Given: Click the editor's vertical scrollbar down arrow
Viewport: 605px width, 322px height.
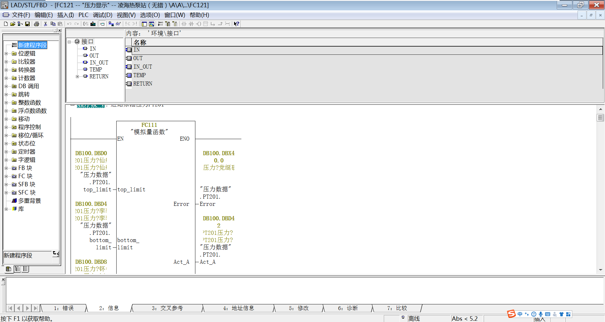Looking at the screenshot, I should 601,270.
